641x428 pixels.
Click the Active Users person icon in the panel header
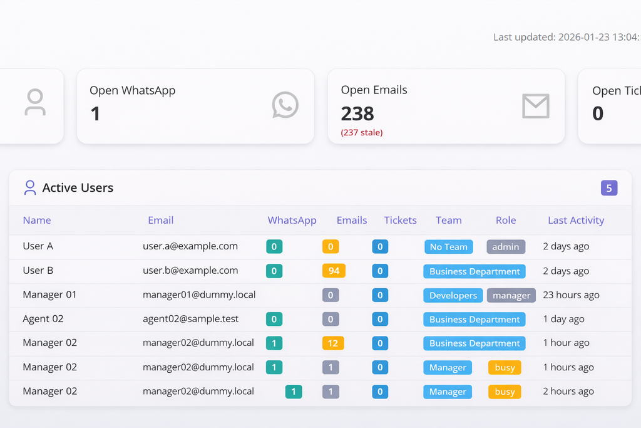pos(30,187)
